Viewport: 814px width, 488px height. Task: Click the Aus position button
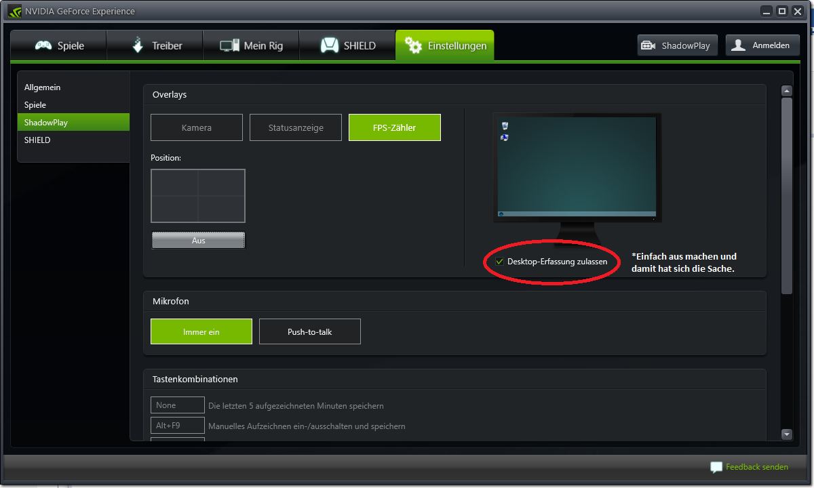[x=198, y=241]
